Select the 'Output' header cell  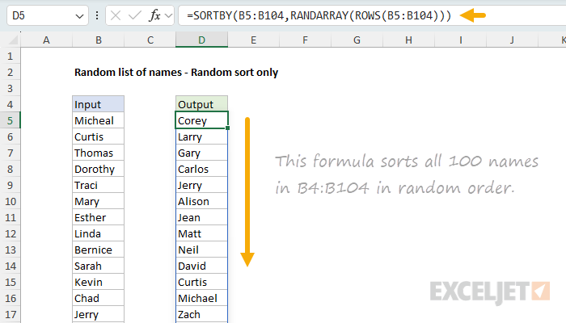202,104
